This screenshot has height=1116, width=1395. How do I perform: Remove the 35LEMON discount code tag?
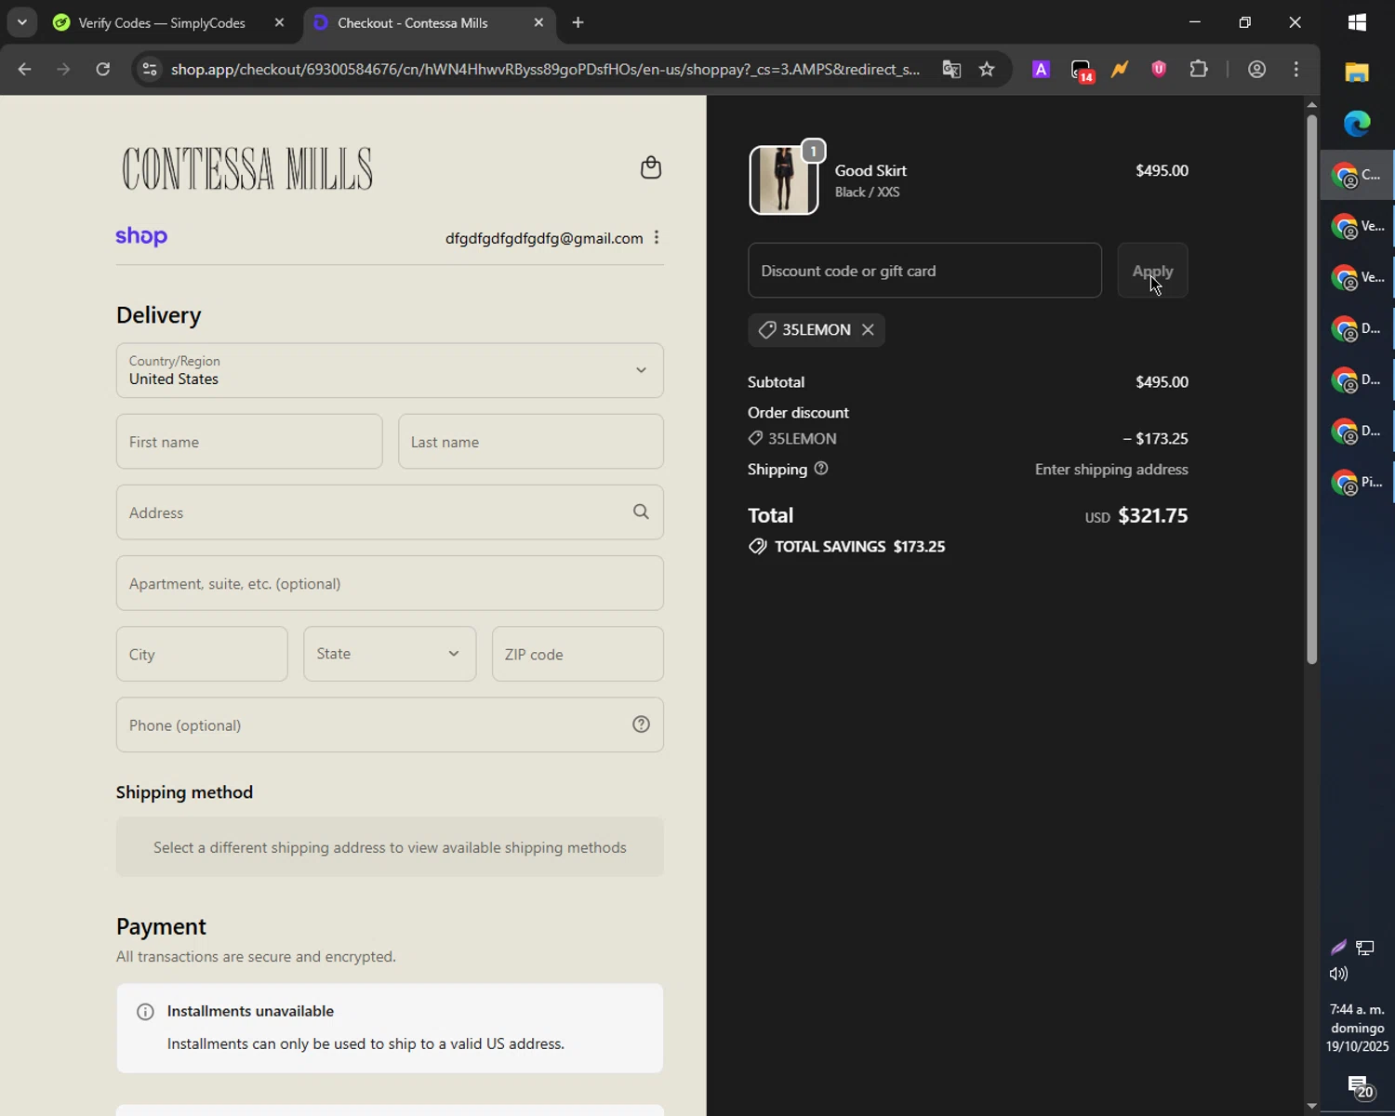868,329
